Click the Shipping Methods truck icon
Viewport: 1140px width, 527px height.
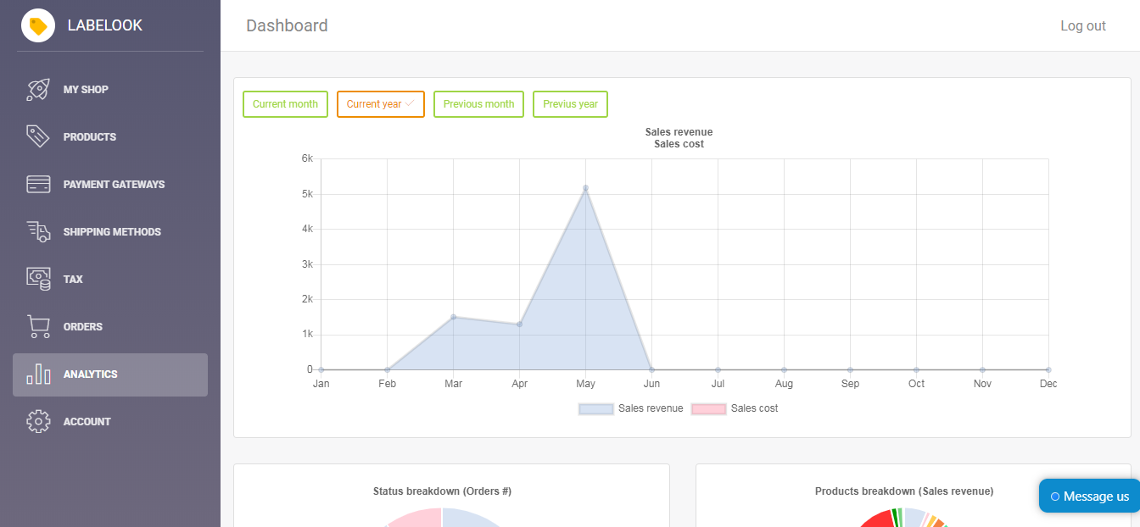coord(38,231)
